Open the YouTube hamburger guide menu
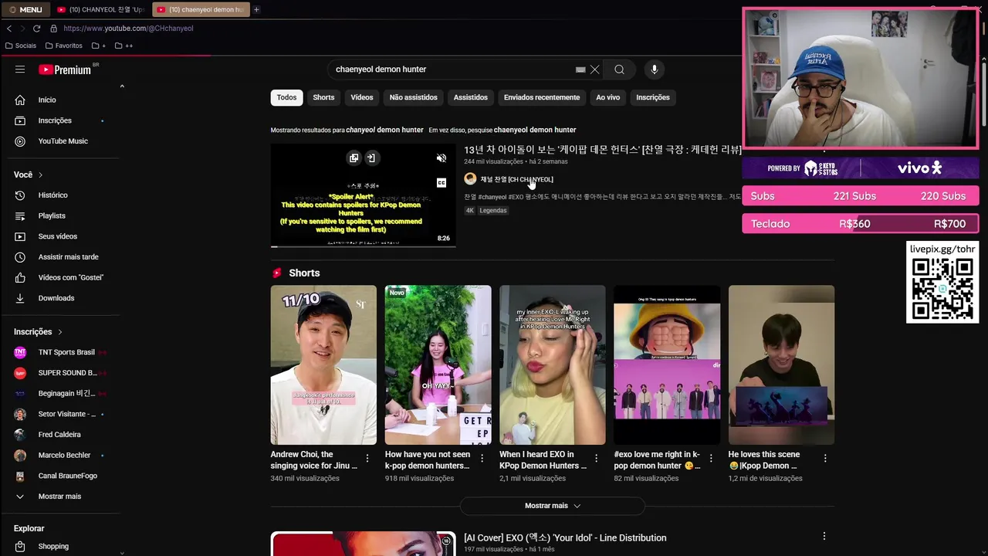This screenshot has width=988, height=556. click(20, 69)
